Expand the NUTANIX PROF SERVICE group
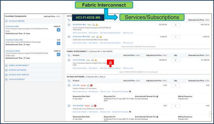Image resolution: width=214 pixels, height=124 pixels. [6, 75]
